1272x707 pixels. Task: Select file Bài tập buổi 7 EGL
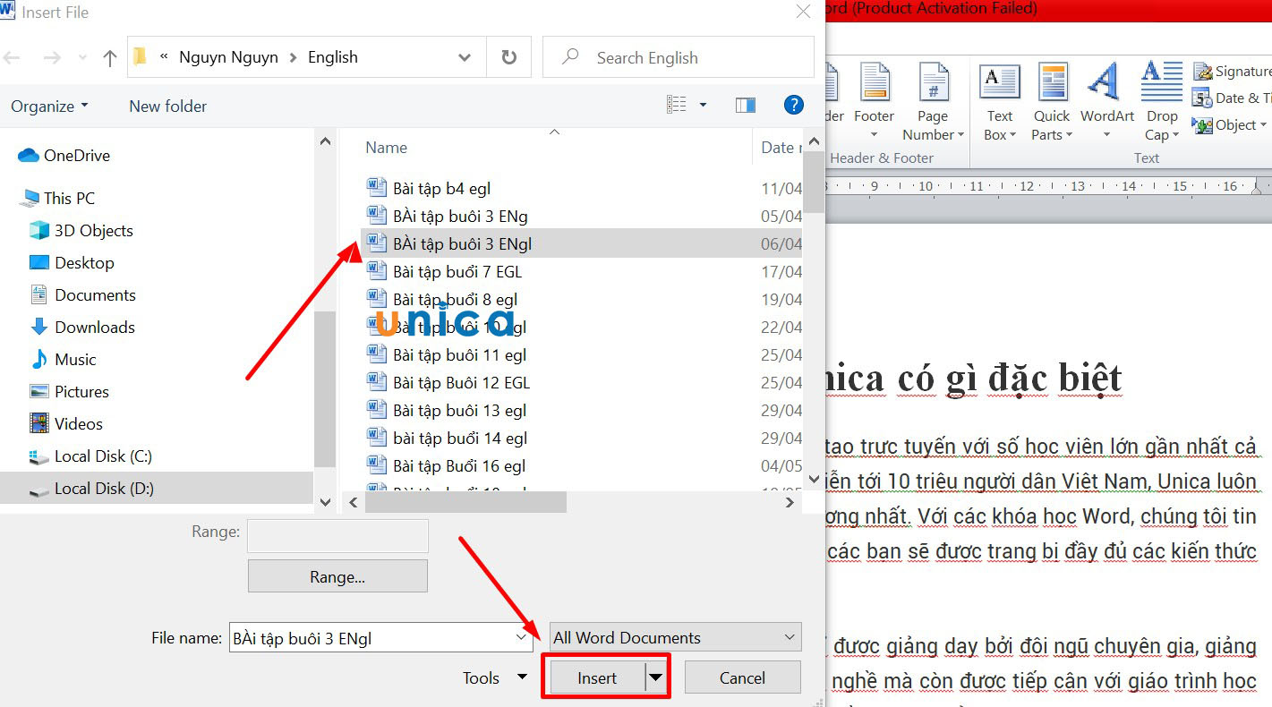457,271
